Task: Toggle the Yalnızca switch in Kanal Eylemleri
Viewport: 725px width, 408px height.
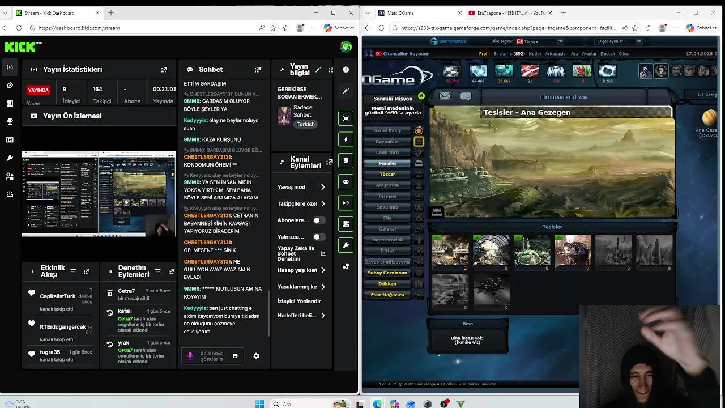Action: 319,237
